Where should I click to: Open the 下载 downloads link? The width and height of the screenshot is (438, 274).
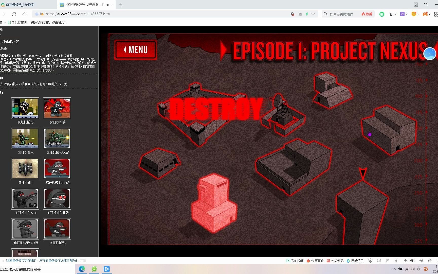(409, 261)
